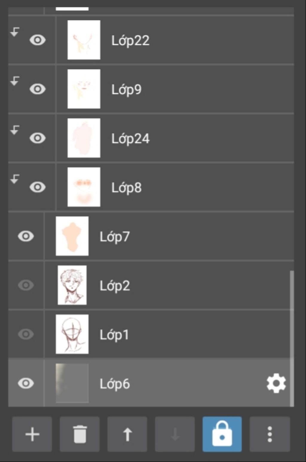Screen dimensions: 306x462
Task: Toggle visibility of Lớp6 layer
Action: point(26,383)
